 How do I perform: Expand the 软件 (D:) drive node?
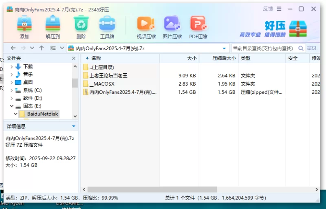tap(12, 98)
